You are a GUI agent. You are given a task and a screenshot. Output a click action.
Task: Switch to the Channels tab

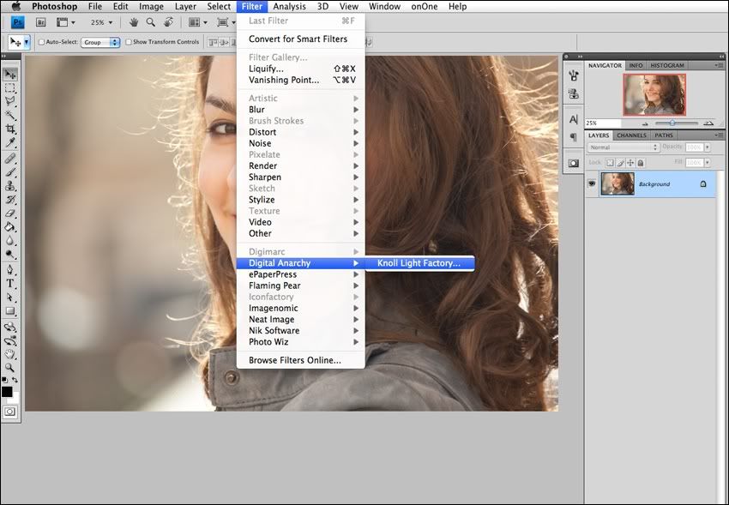(631, 135)
